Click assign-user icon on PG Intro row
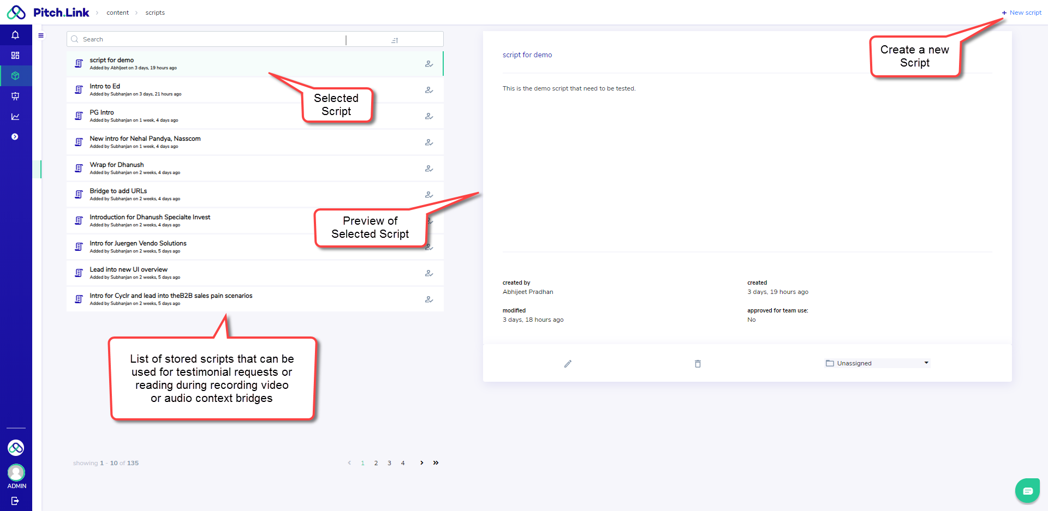Viewport: 1048px width, 511px height. pyautogui.click(x=429, y=116)
